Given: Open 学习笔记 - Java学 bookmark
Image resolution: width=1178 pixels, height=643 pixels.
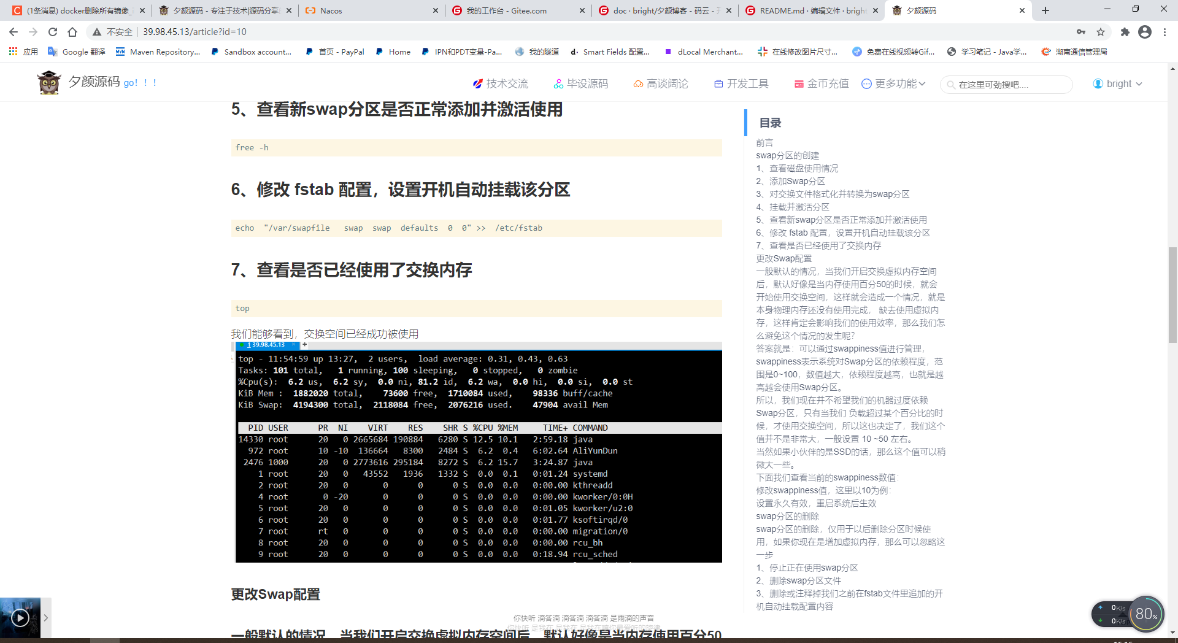Looking at the screenshot, I should click(x=987, y=52).
